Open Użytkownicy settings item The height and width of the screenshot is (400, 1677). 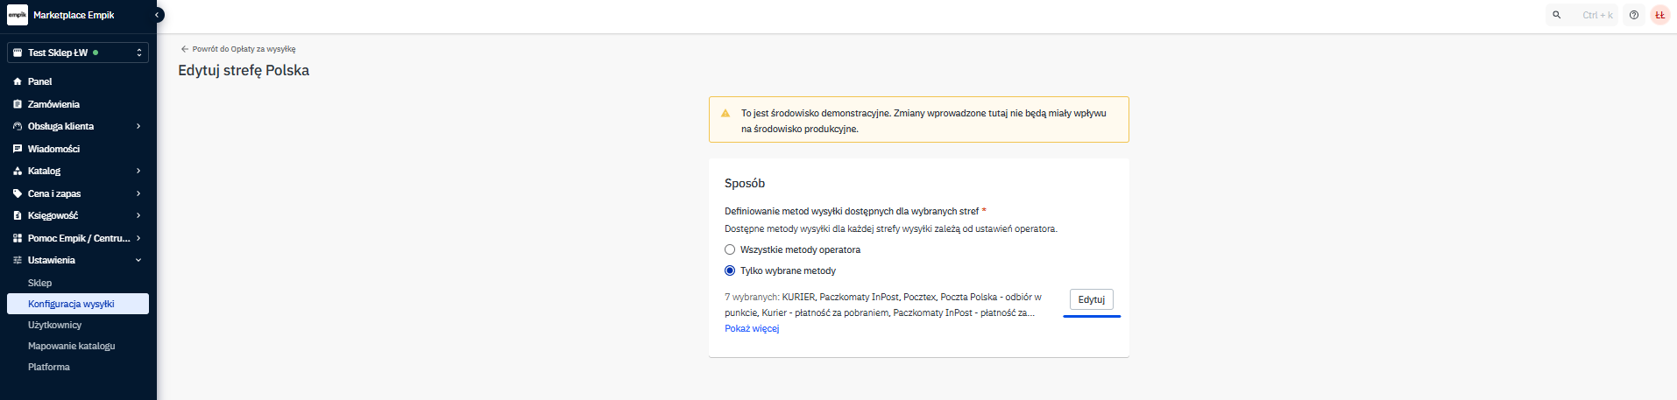(54, 325)
